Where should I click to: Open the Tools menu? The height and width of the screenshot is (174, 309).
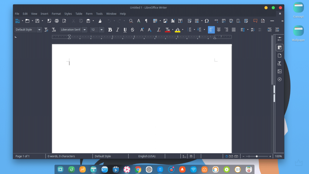point(99,14)
